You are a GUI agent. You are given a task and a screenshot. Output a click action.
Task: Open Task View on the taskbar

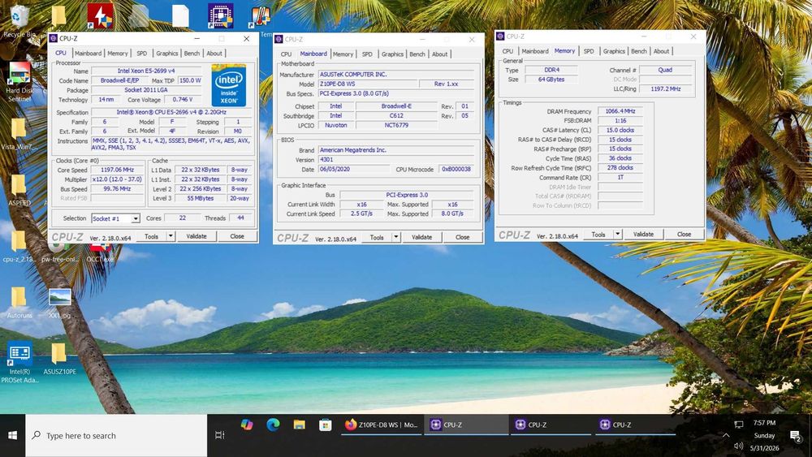(x=219, y=435)
